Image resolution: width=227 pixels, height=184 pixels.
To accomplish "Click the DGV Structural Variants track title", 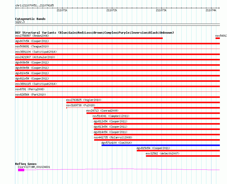I will click(x=95, y=33).
